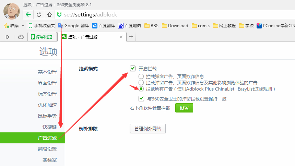295x166 pixels.
Task: Click the 拦截模式 section label
Action: click(88, 69)
